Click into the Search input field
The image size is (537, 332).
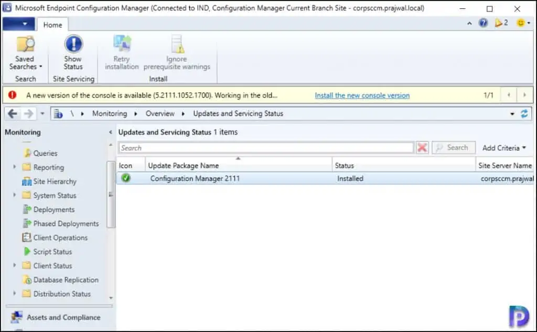(x=266, y=148)
